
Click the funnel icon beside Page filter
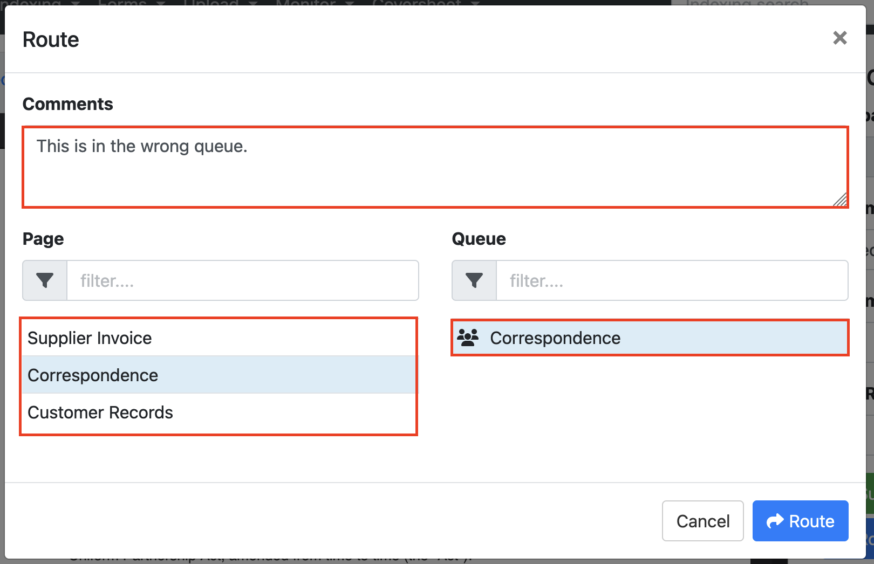click(x=45, y=280)
